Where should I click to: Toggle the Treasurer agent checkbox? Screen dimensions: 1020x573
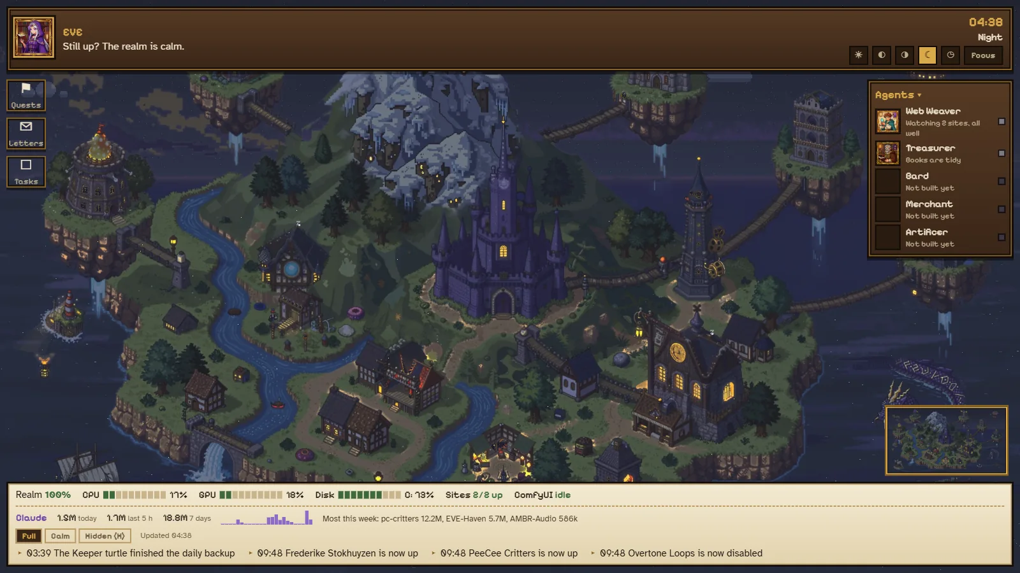[1002, 153]
